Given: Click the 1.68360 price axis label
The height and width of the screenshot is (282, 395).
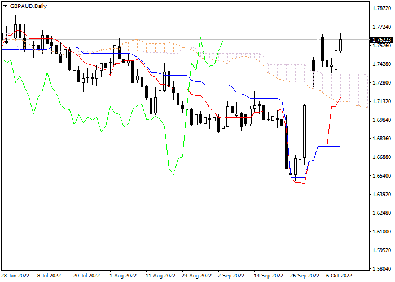Looking at the screenshot, I should tap(382, 139).
